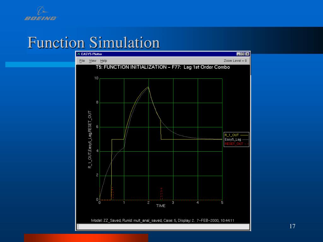
Task: Minimize the EASY5 Plotter window
Action: tap(238, 54)
